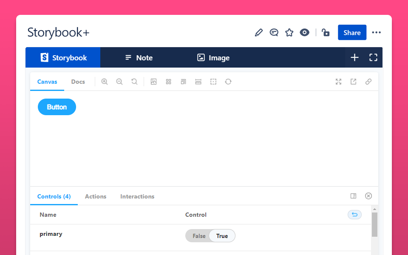Click the scrollbar up arrow
The image size is (408, 255).
point(374,209)
